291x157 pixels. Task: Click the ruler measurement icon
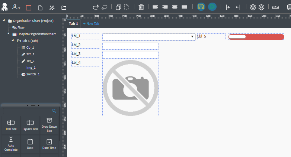(275, 7)
